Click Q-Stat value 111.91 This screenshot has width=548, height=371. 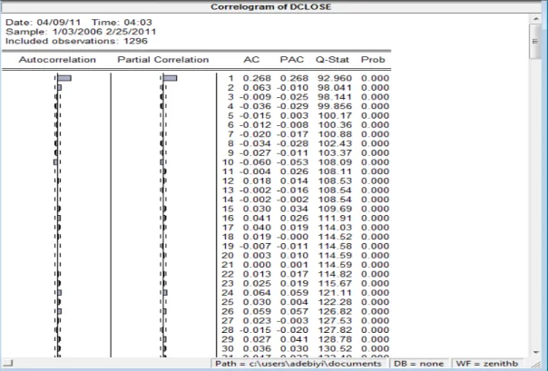coord(335,219)
